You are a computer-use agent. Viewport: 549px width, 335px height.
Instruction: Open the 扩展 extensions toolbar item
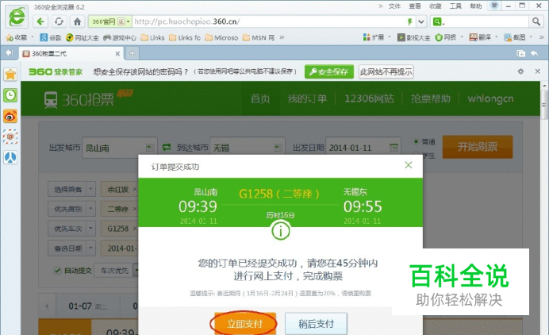point(374,37)
